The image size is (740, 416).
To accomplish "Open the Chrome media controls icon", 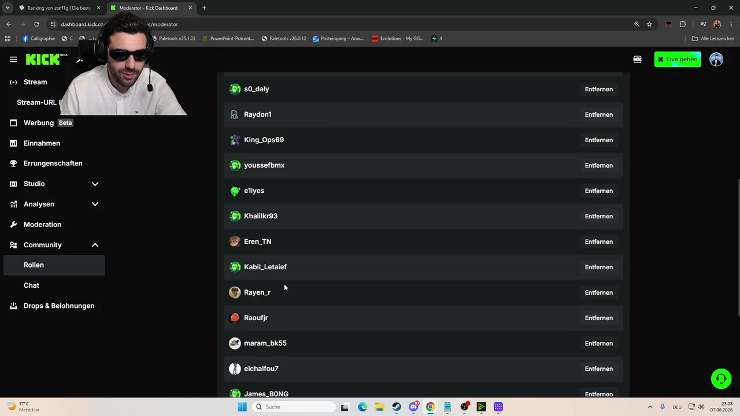I will point(703,24).
